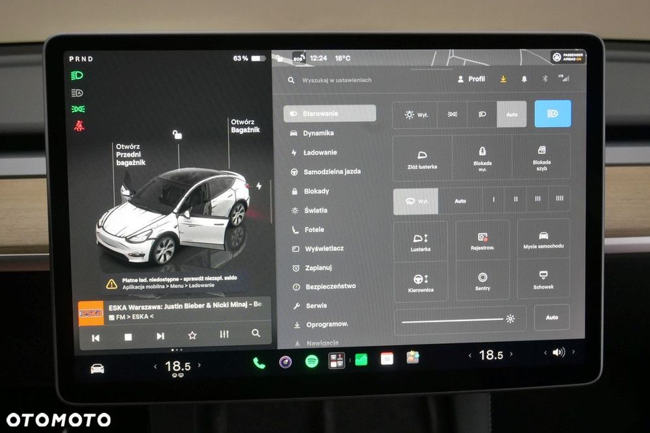
Task: Fold mirrors with Złóż lusterka button
Action: 422,160
